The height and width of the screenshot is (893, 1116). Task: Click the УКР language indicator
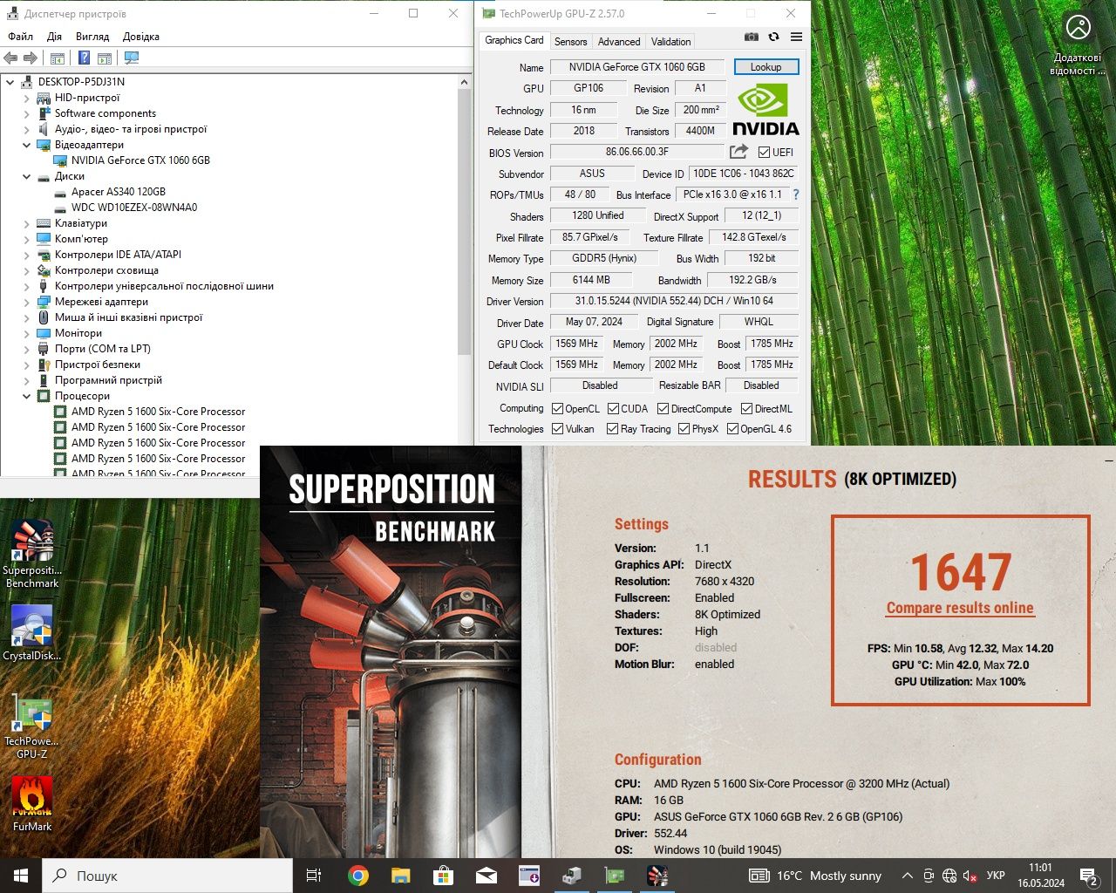coord(996,876)
